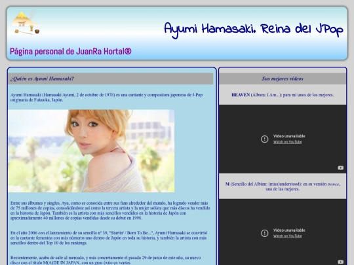Click the 'Sus mejores videos' heading
This screenshot has width=354, height=265.
(x=283, y=79)
